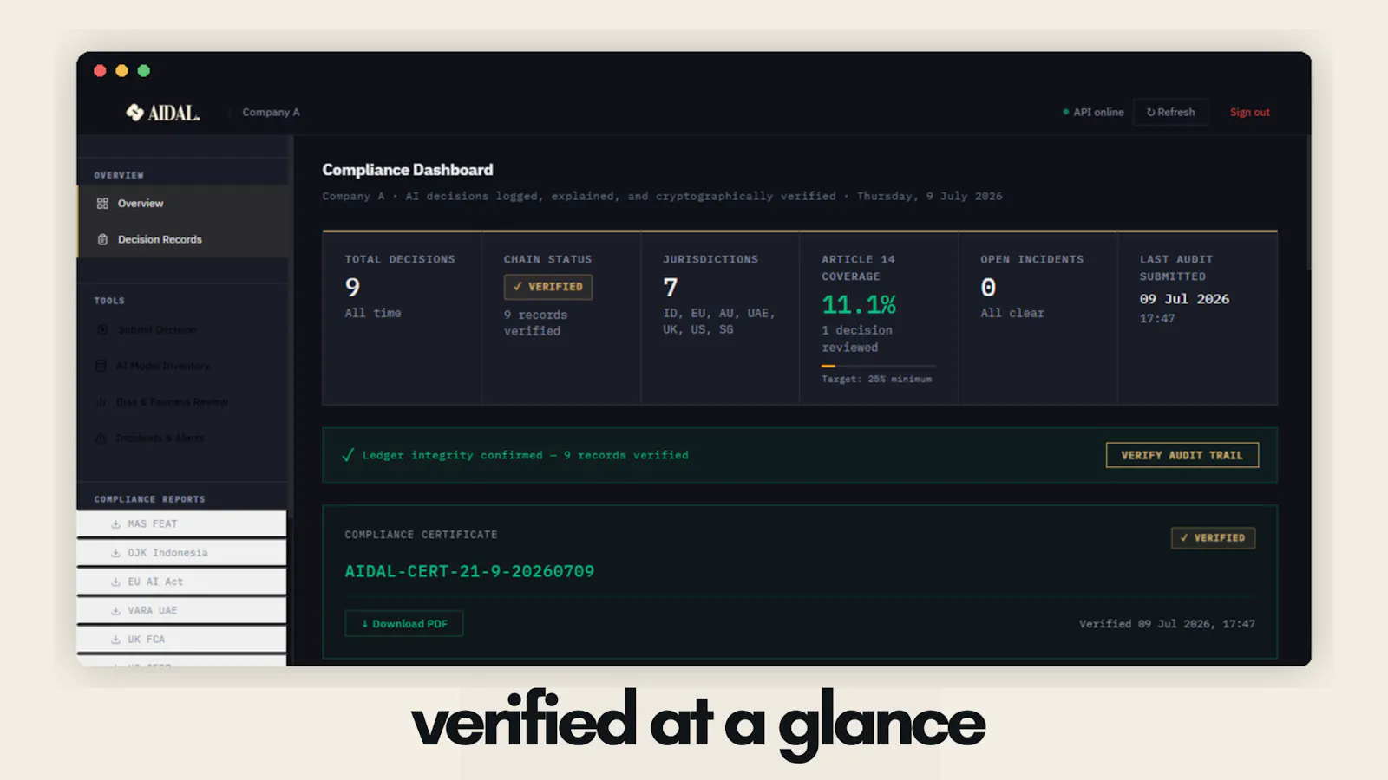The width and height of the screenshot is (1388, 780).
Task: Click the Last Audit date 09 Jul 2026
Action: (x=1184, y=299)
